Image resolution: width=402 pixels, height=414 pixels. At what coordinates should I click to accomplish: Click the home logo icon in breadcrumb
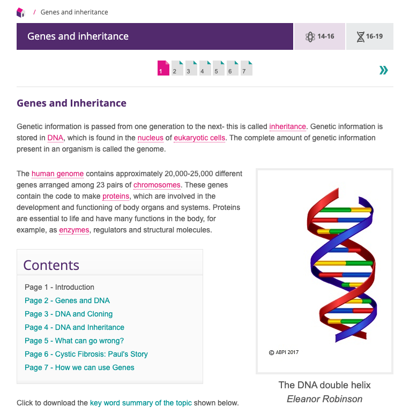point(21,12)
